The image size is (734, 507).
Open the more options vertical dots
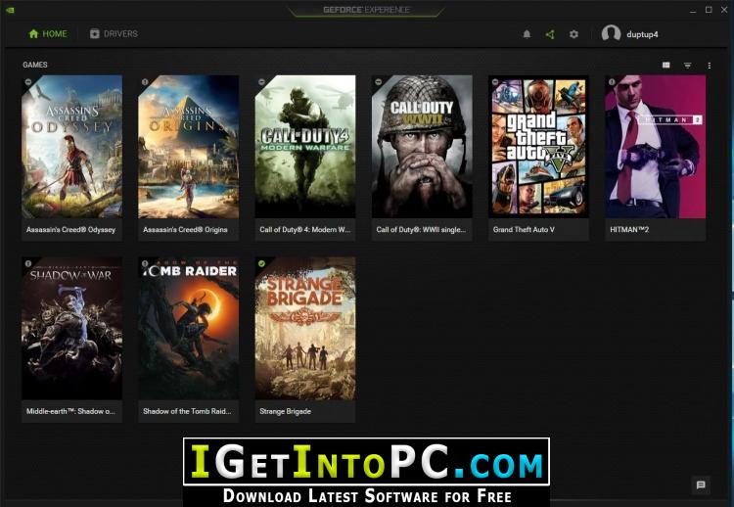tap(710, 65)
